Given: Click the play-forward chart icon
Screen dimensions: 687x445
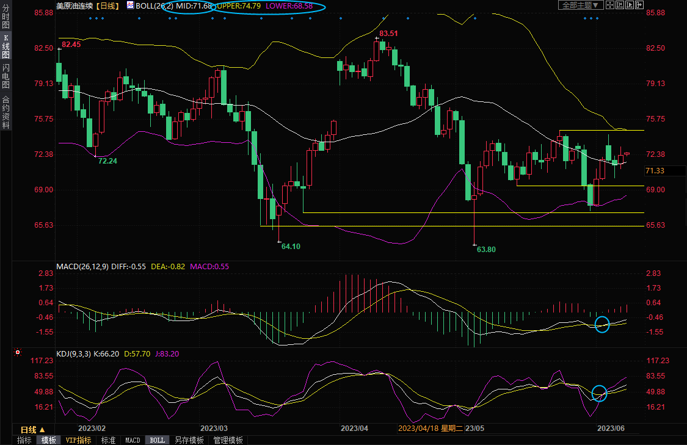Looking at the screenshot, I should click(x=630, y=5).
